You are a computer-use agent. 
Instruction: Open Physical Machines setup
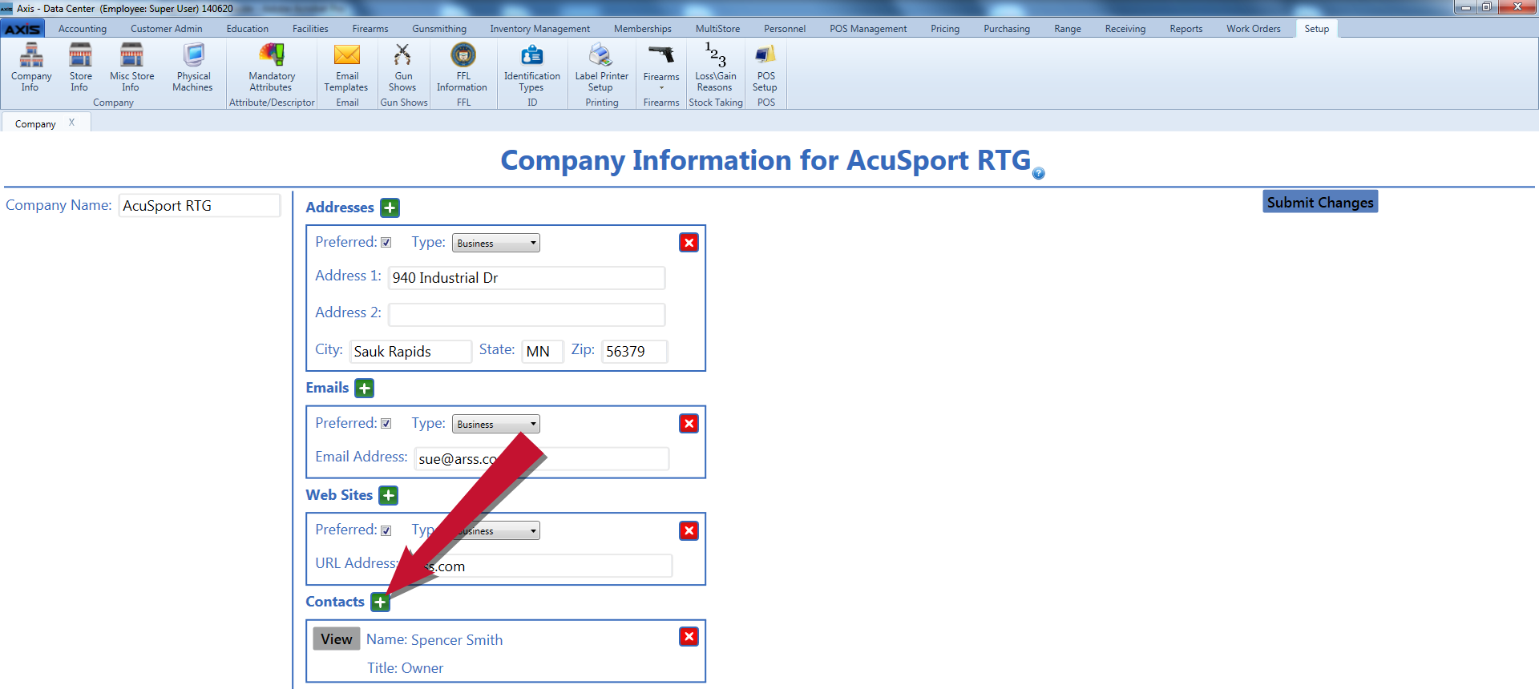192,67
